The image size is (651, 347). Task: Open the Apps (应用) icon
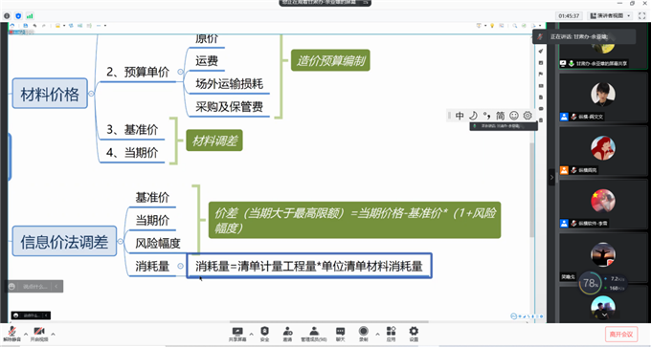[391, 334]
